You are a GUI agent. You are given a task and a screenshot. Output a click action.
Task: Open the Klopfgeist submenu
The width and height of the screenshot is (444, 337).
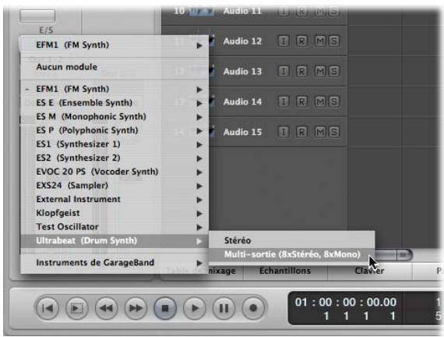point(115,213)
